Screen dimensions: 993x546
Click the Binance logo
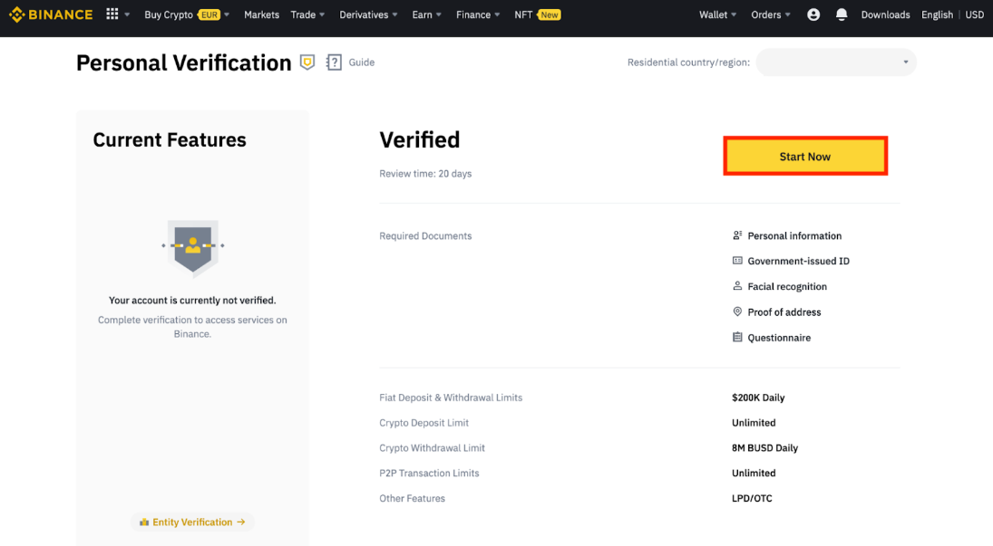[51, 14]
